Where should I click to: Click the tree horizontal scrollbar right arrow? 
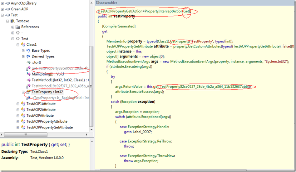coord(87,135)
